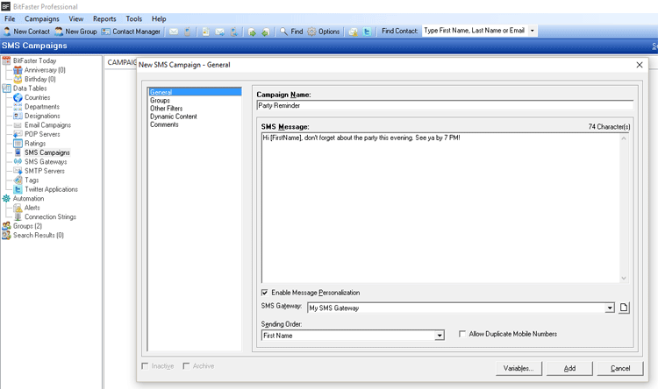Select Dynamic Content in dialog list

tap(174, 117)
